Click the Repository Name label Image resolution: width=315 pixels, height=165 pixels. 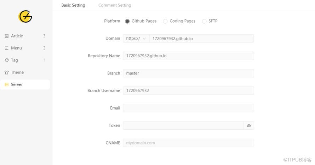tap(104, 56)
